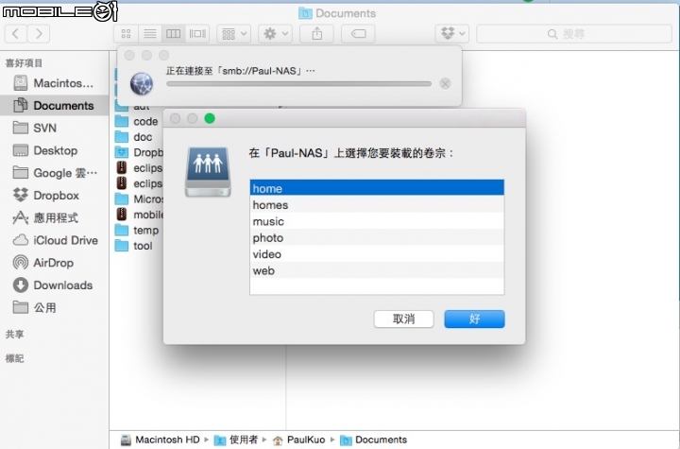Open the Dropbox toolbar dropdown
This screenshot has height=449, width=680.
click(451, 33)
